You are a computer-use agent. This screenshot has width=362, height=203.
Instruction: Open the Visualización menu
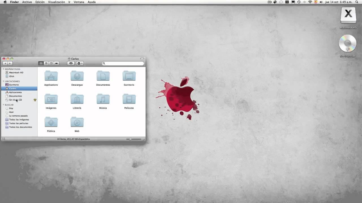tap(56, 2)
